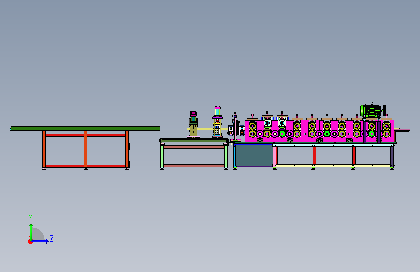Screen dimensions: 420x272
Task: Click the blue Z axis arrow of triad
Action: tap(40, 241)
